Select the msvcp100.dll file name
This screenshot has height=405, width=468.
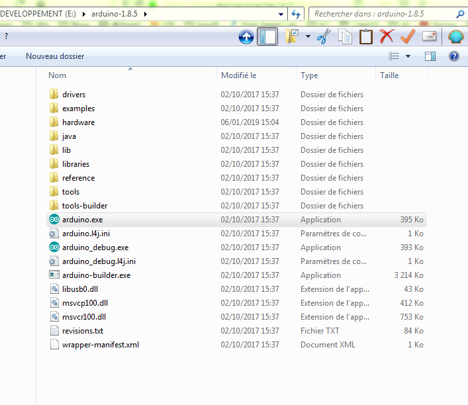tap(85, 303)
